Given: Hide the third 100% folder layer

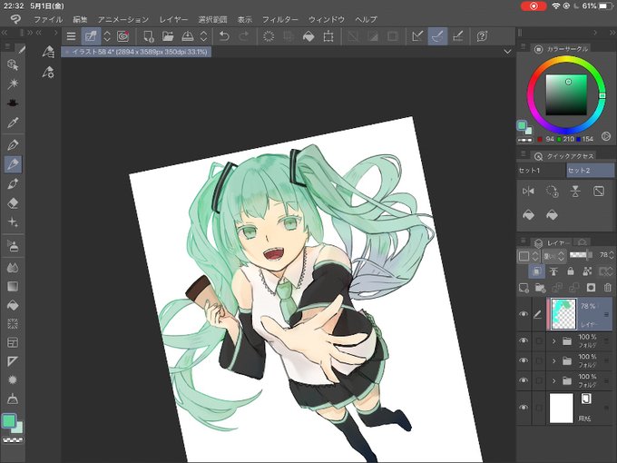Looking at the screenshot, I should (x=524, y=380).
